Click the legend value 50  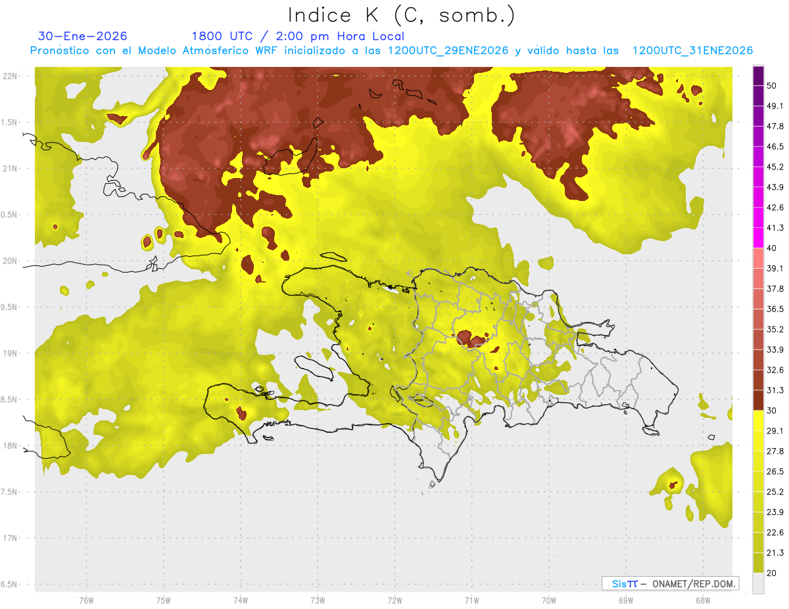tap(773, 86)
